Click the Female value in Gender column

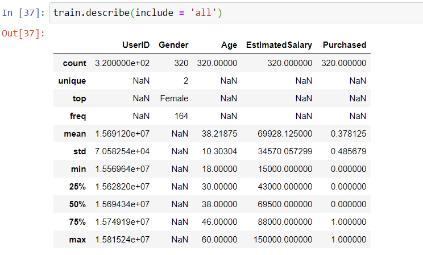(174, 98)
